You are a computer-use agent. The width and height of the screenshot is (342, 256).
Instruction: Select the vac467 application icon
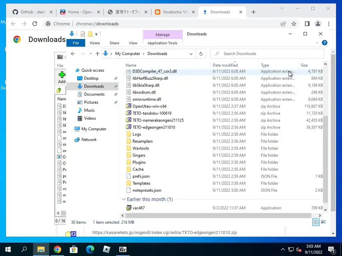129,208
